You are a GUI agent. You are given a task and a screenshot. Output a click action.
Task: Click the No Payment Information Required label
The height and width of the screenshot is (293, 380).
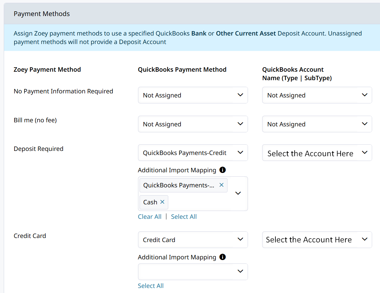[x=63, y=91]
